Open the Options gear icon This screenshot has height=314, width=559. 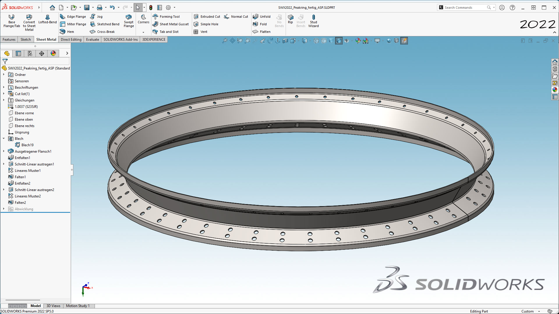[x=168, y=8]
